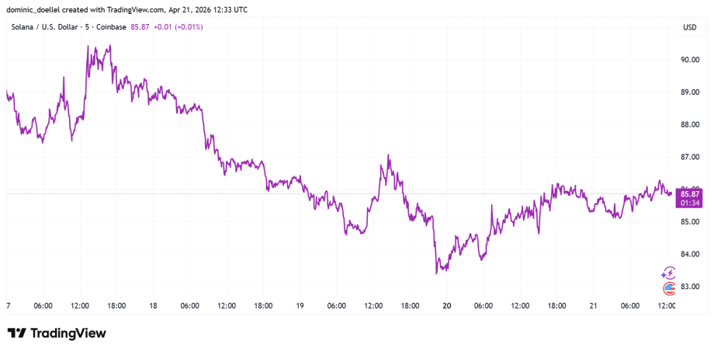
Task: Click the 90.00 price axis label
Action: (690, 59)
